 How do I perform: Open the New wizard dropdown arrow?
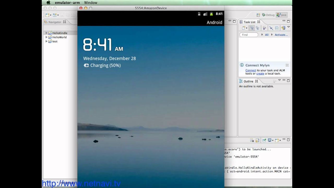pyautogui.click(x=51, y=15)
